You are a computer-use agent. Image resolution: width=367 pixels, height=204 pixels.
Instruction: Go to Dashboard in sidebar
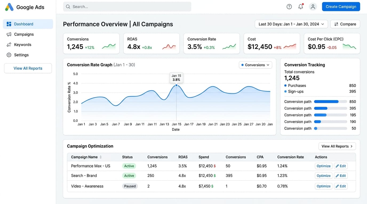click(28, 24)
